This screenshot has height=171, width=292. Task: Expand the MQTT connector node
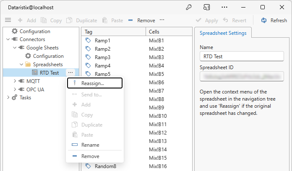pos(15,81)
